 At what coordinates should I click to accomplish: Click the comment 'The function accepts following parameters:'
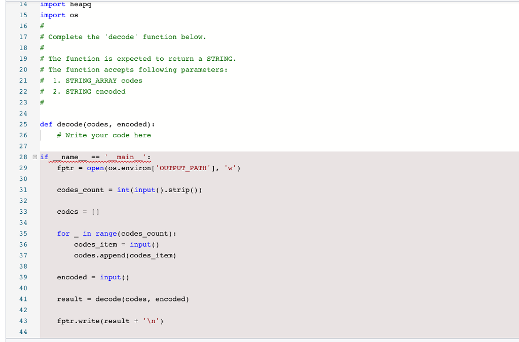pyautogui.click(x=134, y=70)
